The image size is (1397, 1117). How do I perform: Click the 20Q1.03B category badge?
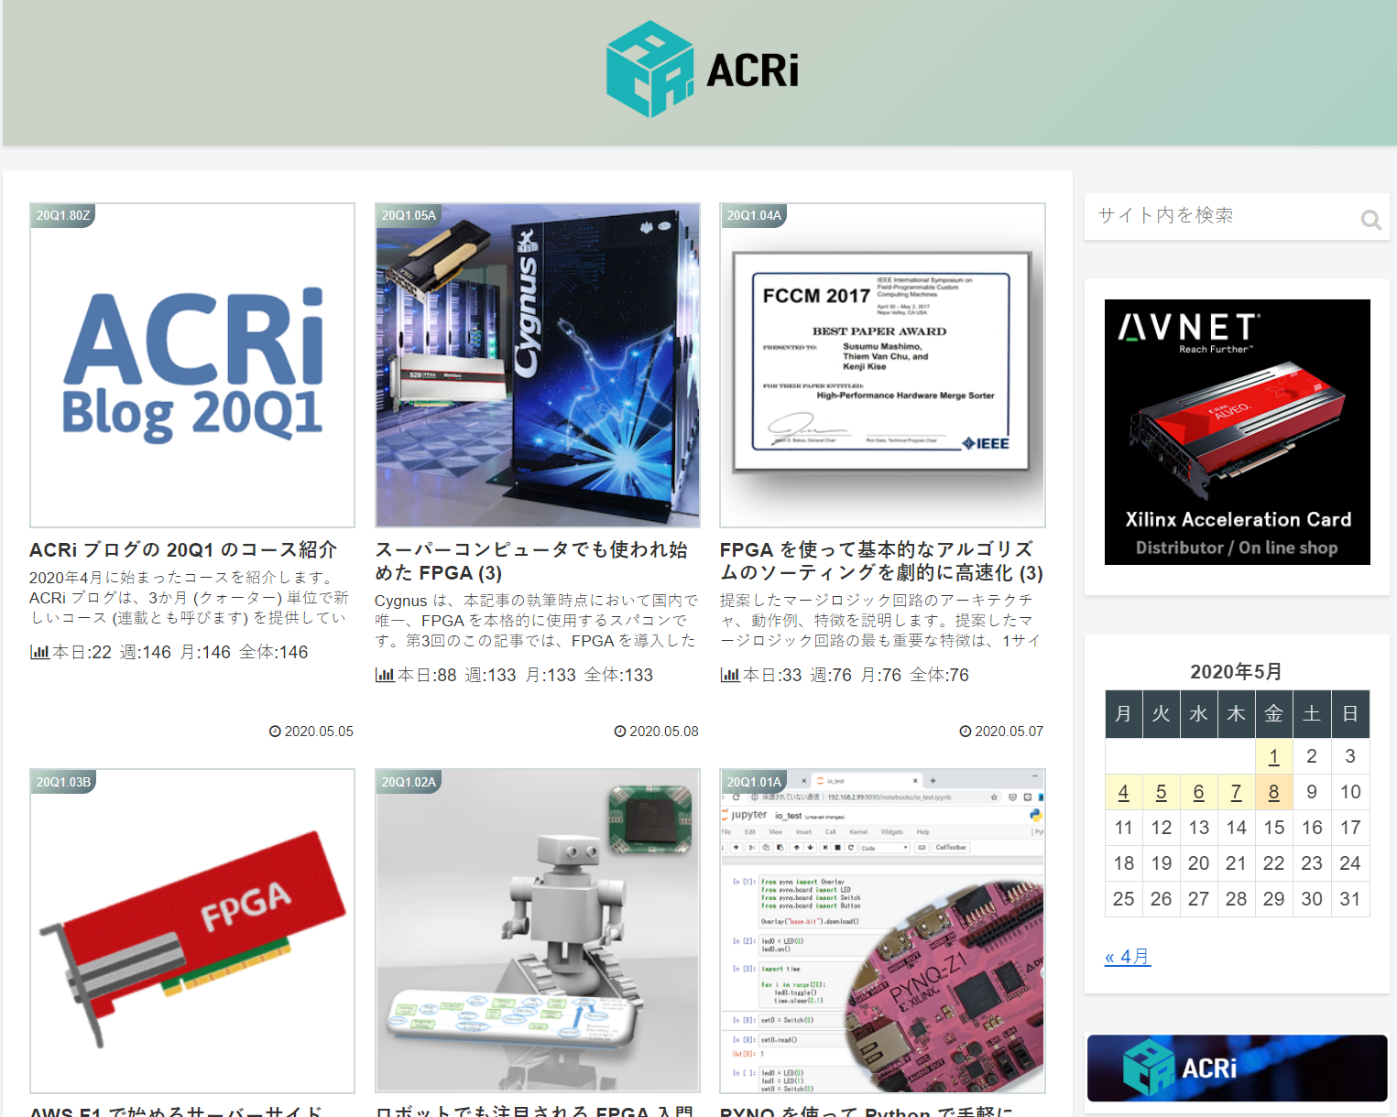click(x=63, y=782)
